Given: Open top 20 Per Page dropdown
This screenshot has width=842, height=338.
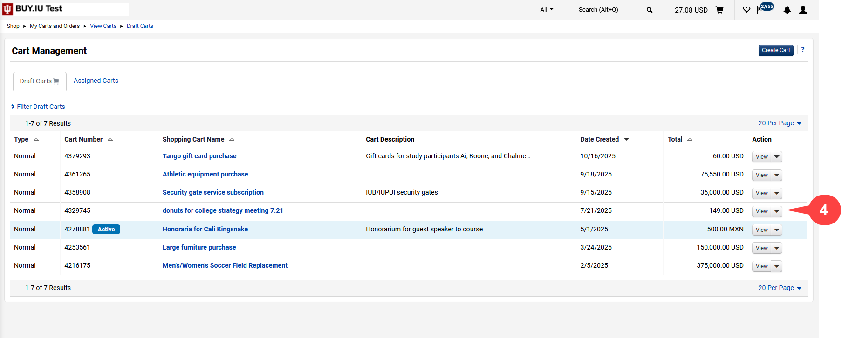Looking at the screenshot, I should tap(780, 123).
